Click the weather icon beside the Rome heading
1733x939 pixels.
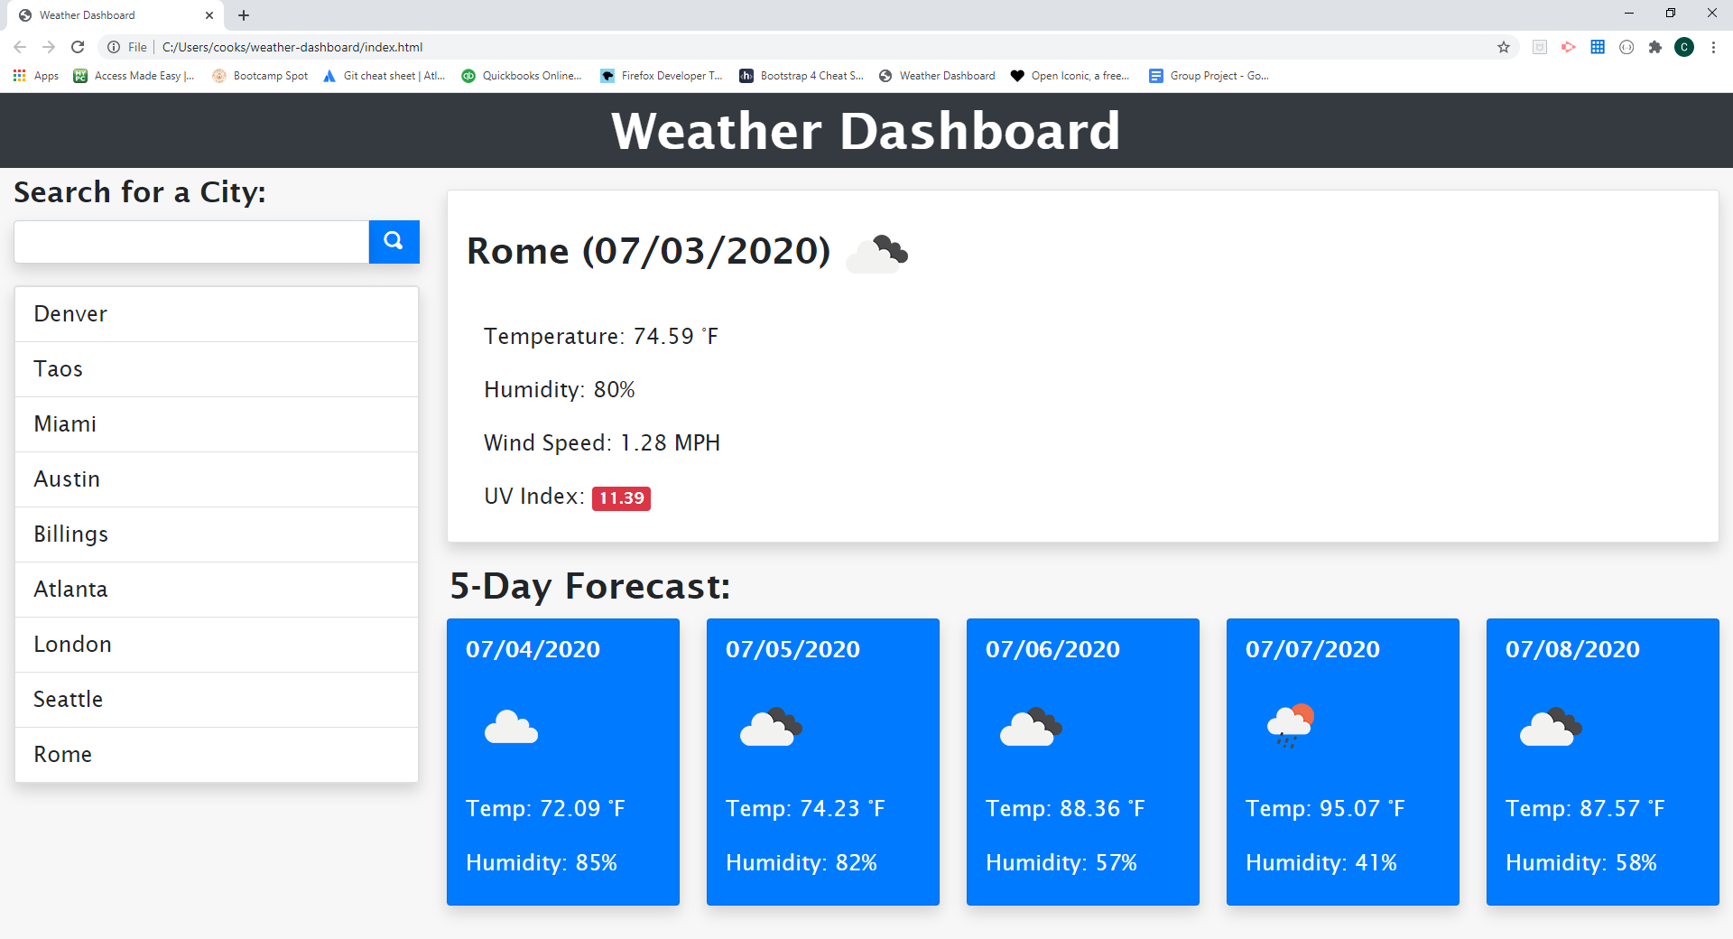pos(876,254)
